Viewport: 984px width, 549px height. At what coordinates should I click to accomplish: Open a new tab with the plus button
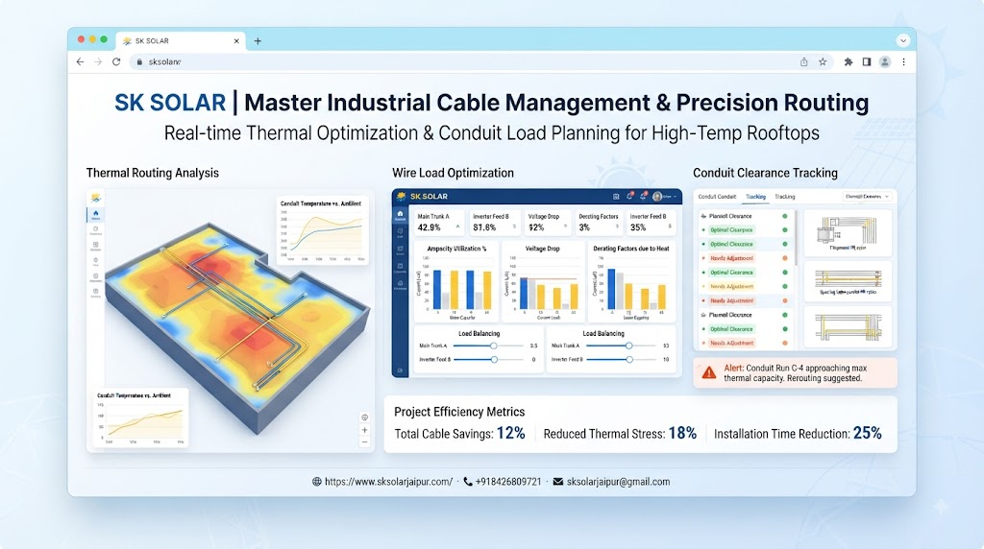click(x=258, y=41)
